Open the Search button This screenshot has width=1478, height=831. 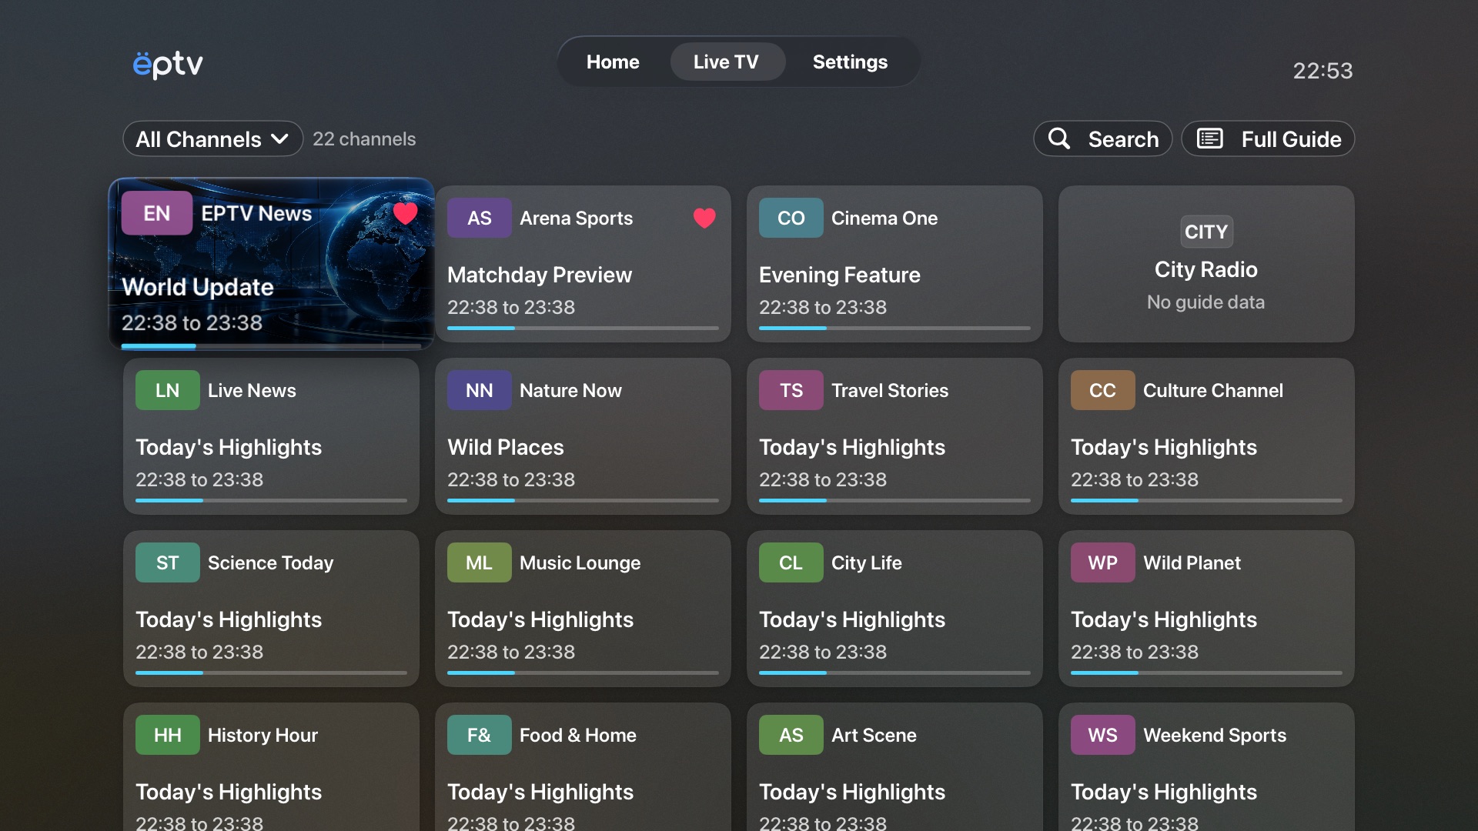pos(1102,139)
